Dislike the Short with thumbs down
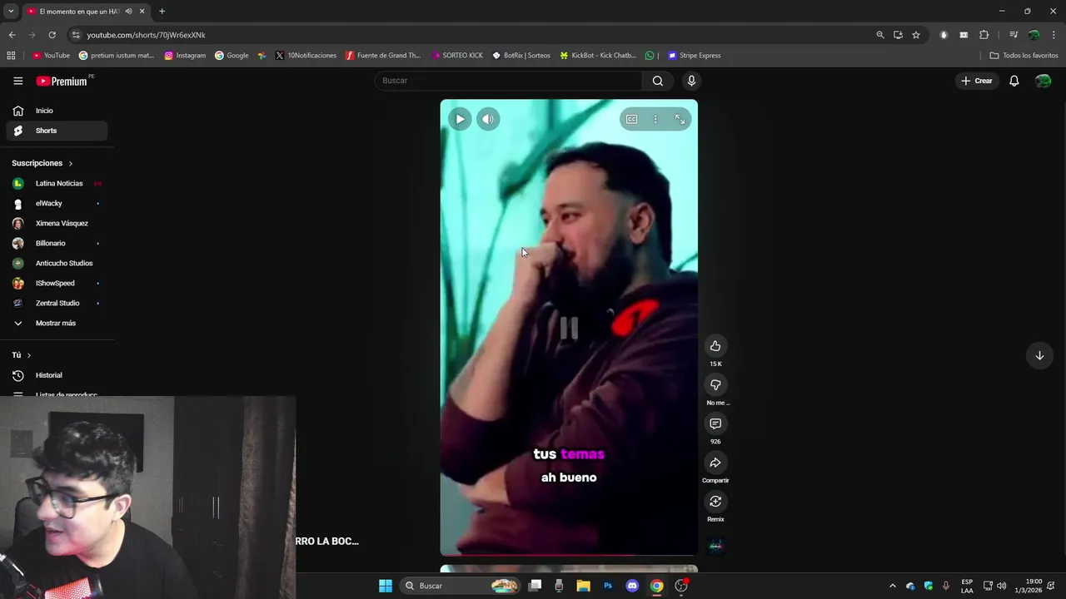The width and height of the screenshot is (1066, 599). 715,384
